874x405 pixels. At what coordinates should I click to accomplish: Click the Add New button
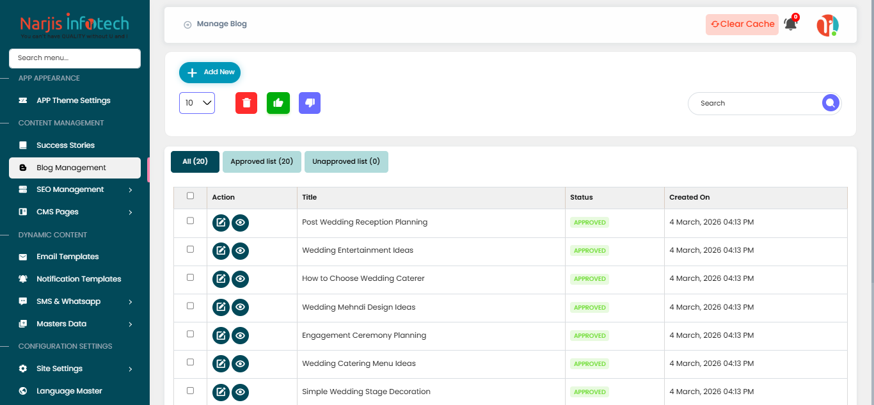point(210,72)
